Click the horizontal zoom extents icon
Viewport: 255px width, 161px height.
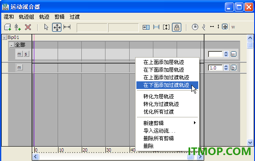pyautogui.click(x=212, y=27)
